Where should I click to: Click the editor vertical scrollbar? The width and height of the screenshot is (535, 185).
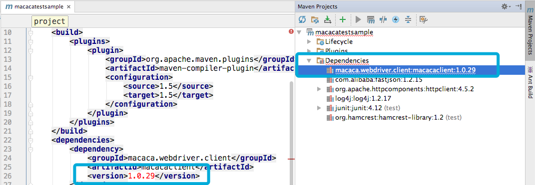[x=291, y=133]
